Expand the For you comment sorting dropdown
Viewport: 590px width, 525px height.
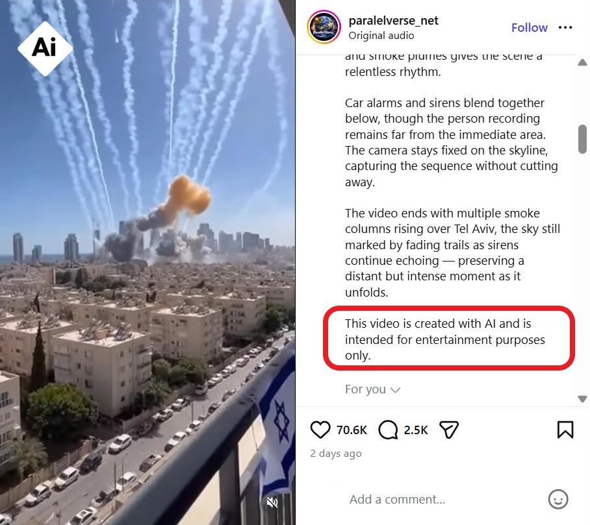372,389
